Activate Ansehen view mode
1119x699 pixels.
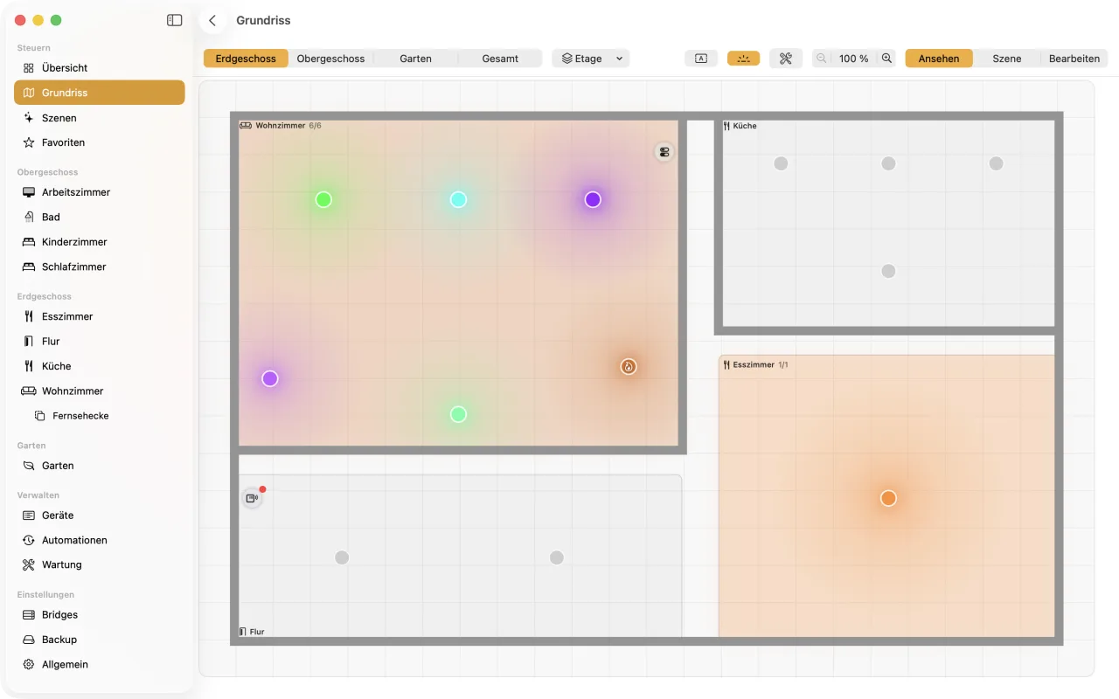(x=939, y=59)
